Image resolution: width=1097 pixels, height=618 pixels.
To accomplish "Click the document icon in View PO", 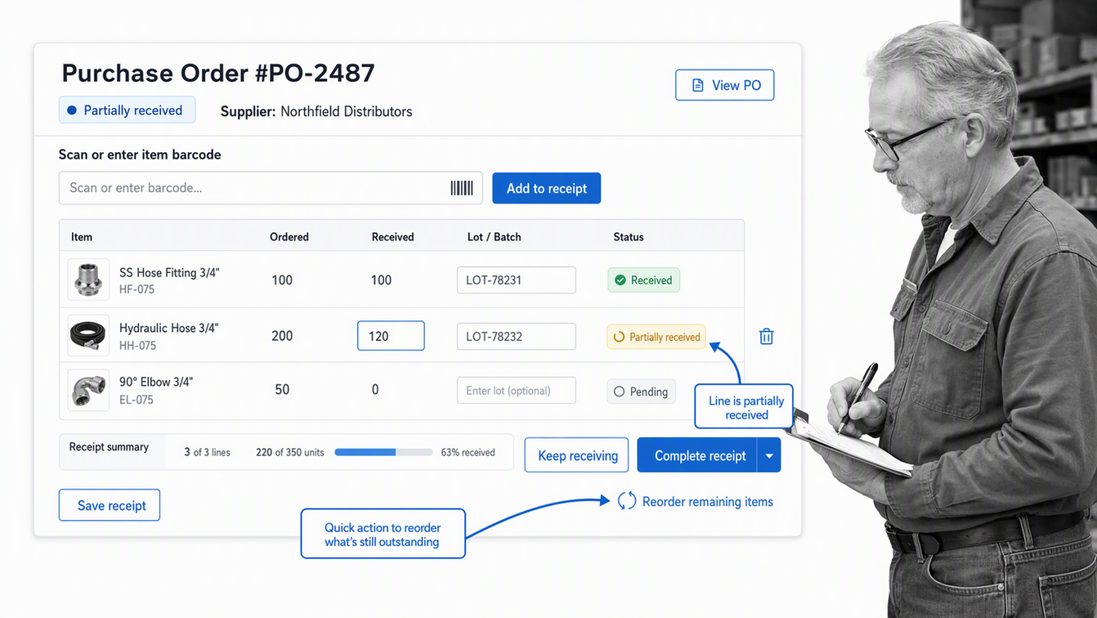I will coord(697,85).
